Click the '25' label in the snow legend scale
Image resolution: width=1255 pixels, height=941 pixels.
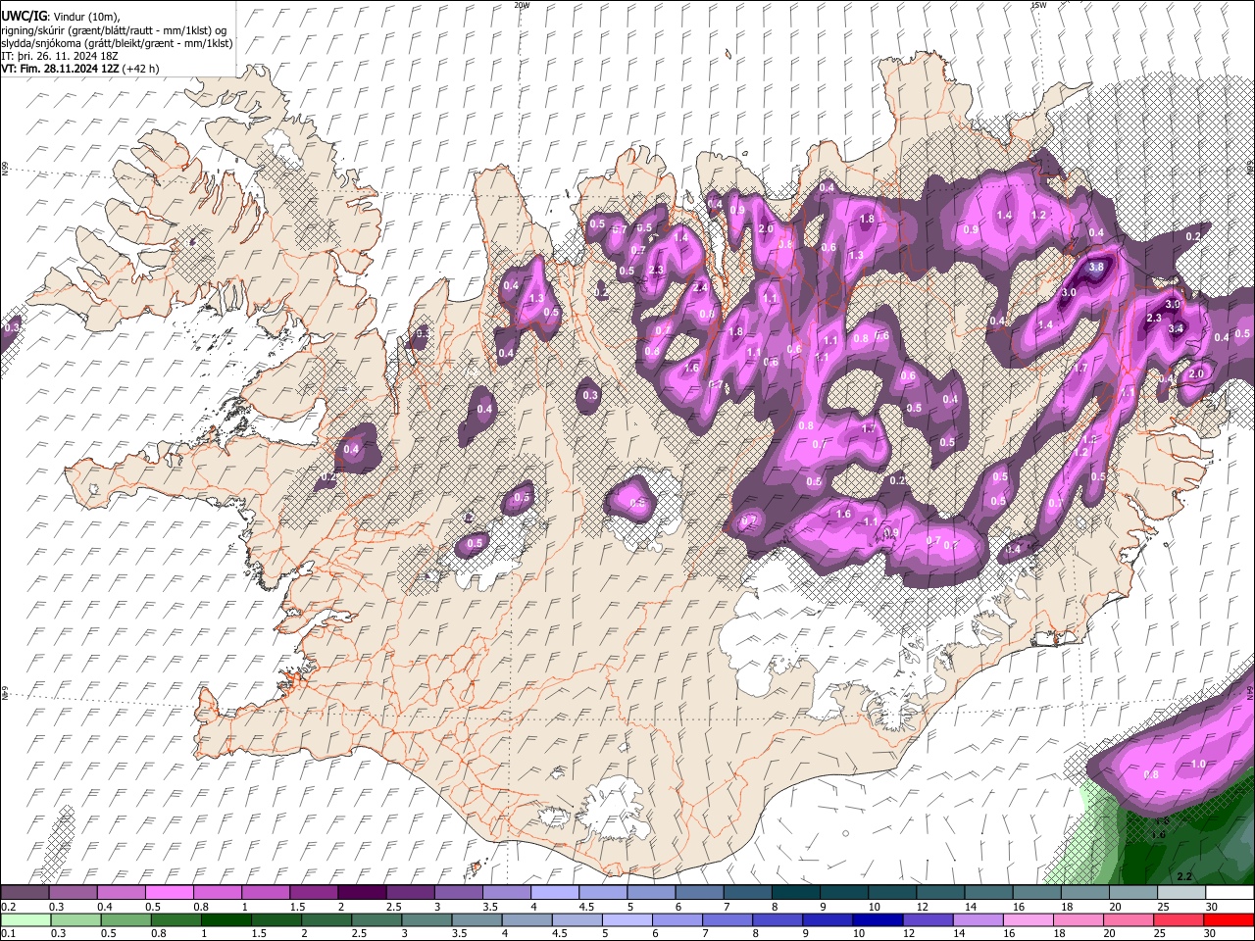[1162, 907]
